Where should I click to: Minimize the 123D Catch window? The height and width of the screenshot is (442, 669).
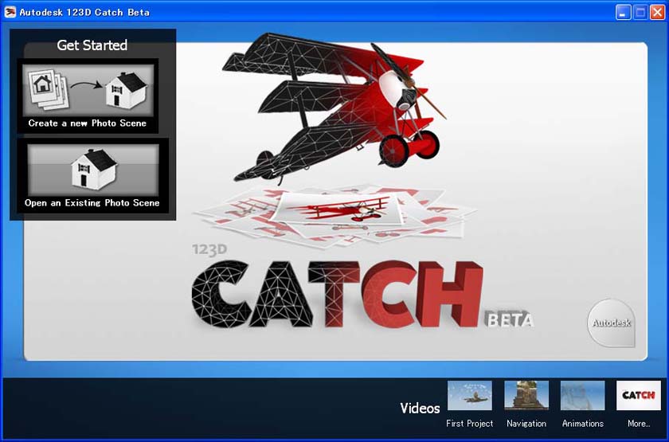coord(623,13)
